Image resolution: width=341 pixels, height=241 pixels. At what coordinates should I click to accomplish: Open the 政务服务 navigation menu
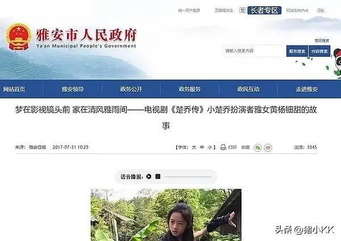pyautogui.click(x=190, y=89)
